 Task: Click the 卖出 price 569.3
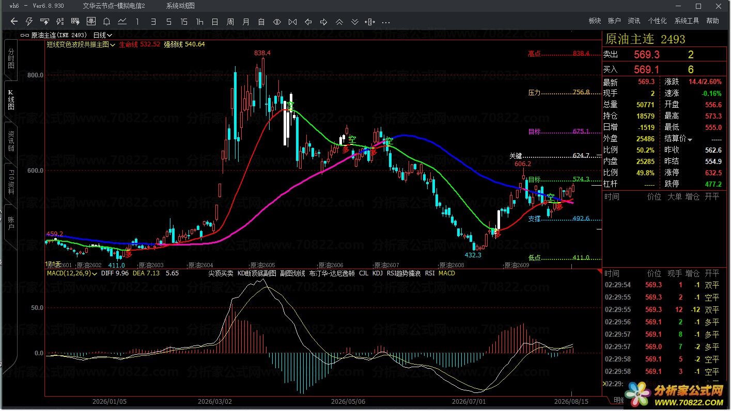click(x=646, y=55)
